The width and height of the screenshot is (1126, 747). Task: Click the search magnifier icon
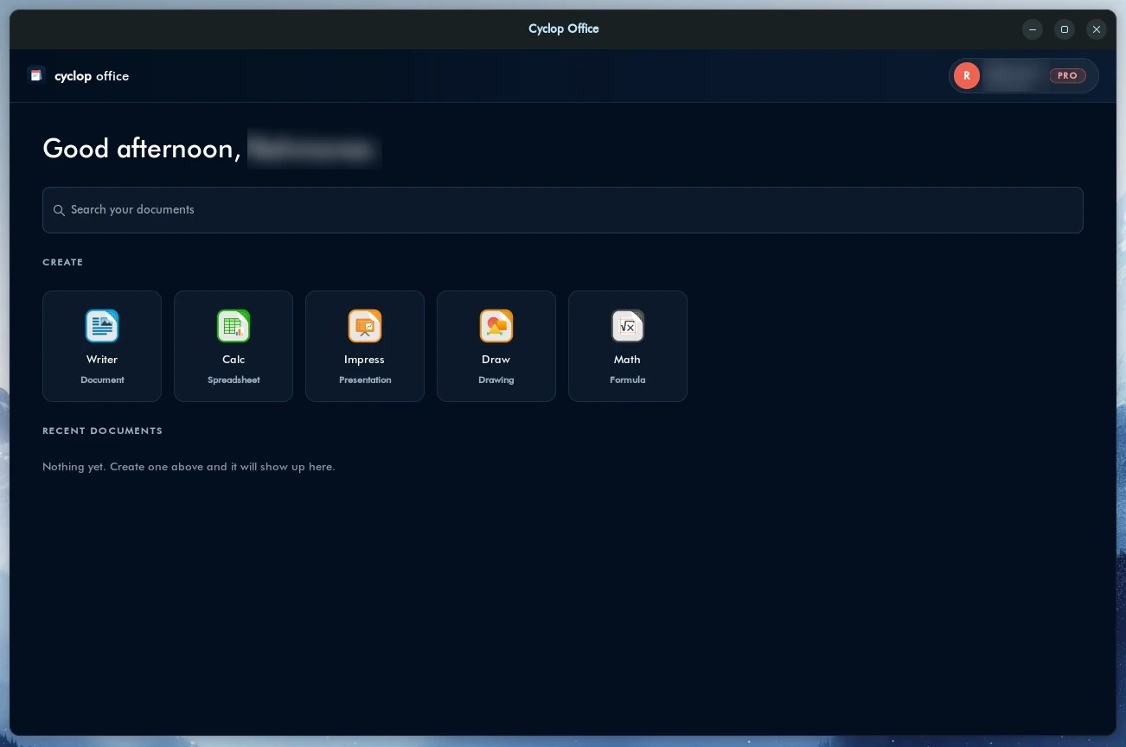click(59, 210)
